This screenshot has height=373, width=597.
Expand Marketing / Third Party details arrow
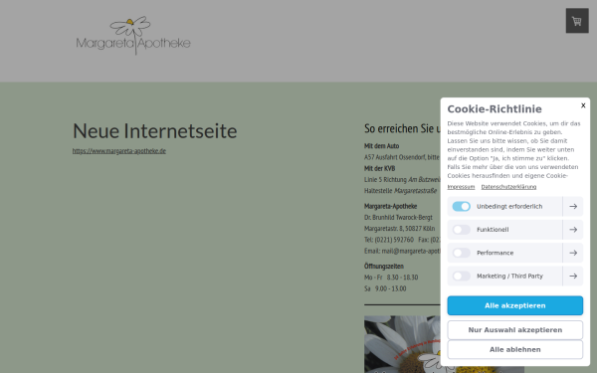tap(573, 276)
